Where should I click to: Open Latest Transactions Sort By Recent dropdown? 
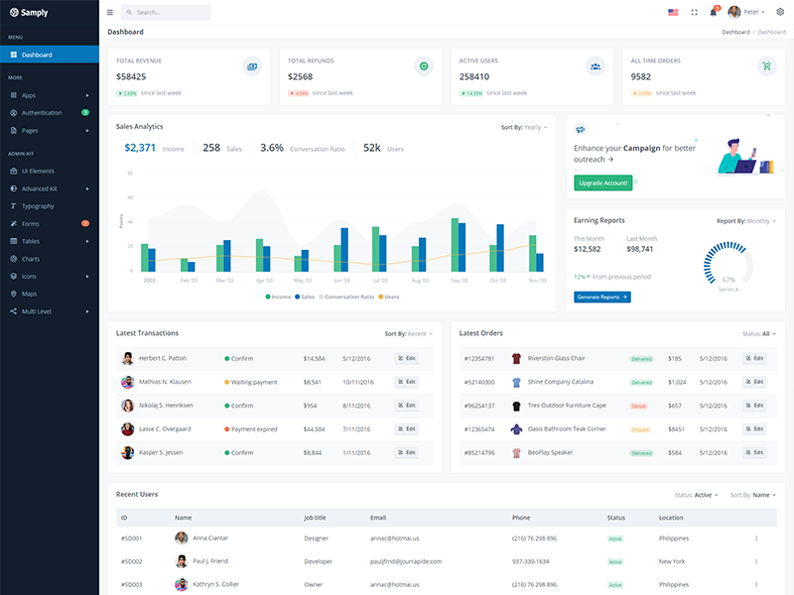click(409, 334)
